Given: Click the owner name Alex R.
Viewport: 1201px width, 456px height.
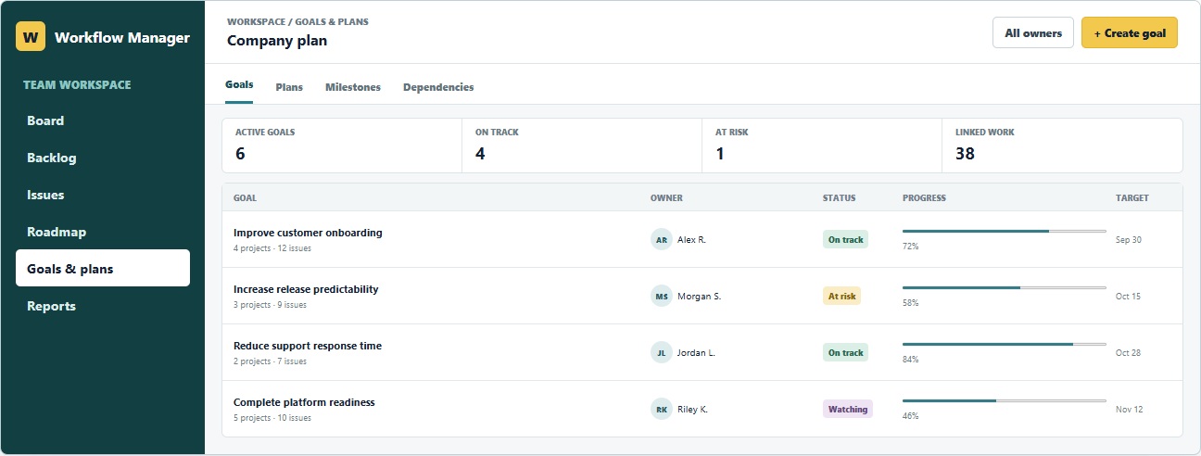Looking at the screenshot, I should (691, 239).
